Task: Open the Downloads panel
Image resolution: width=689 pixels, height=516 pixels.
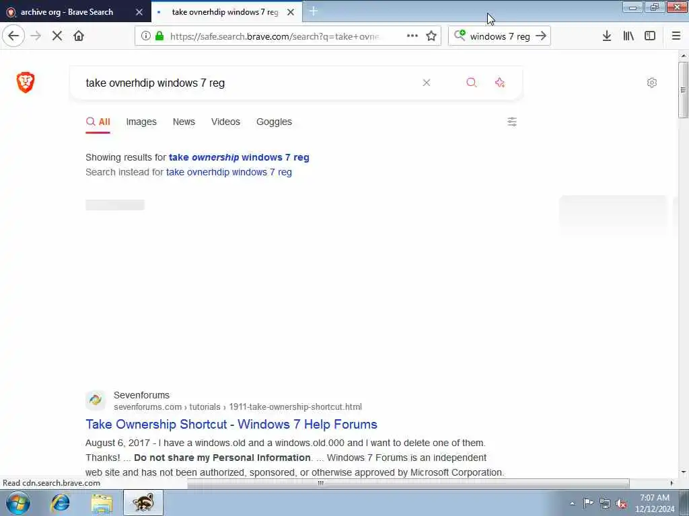Action: 607,36
